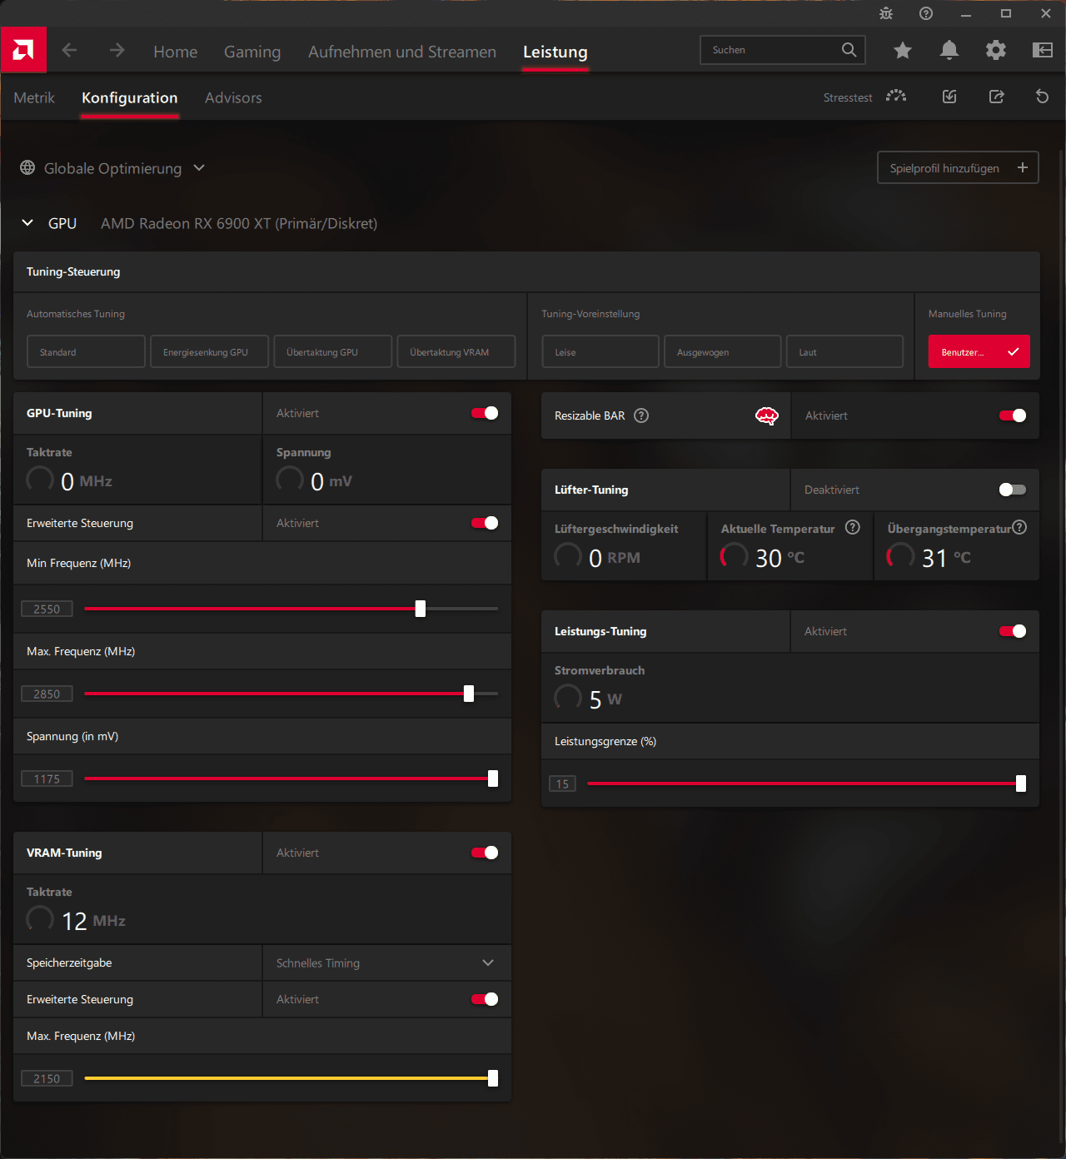
Task: Enable Lüfter-Tuning toggle
Action: (1013, 490)
